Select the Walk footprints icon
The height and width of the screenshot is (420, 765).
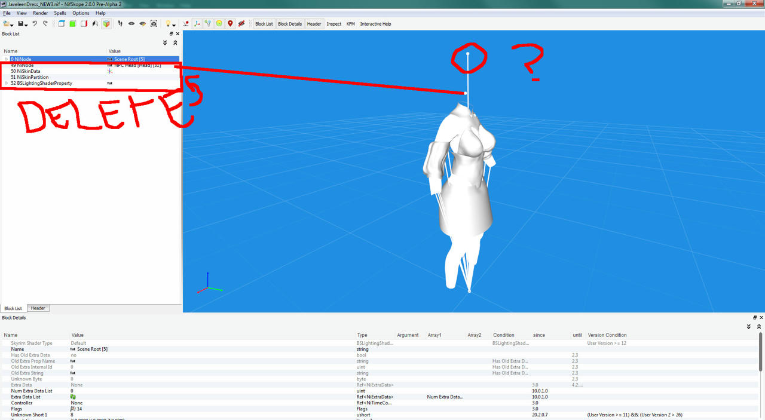(120, 24)
